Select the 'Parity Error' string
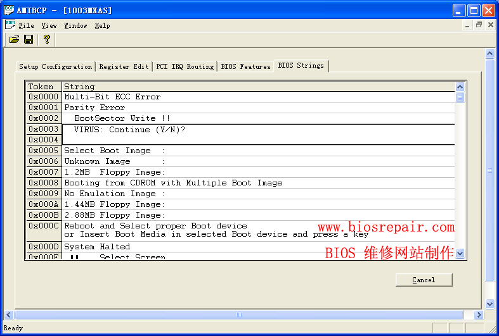 (94, 108)
